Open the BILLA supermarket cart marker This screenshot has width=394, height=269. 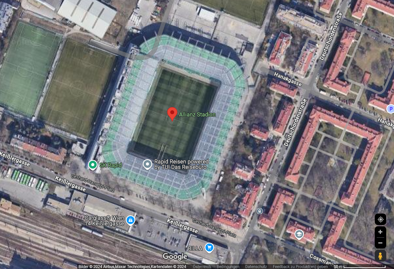(209, 248)
